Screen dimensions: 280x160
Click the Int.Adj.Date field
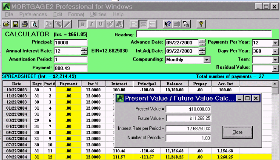click(182, 51)
